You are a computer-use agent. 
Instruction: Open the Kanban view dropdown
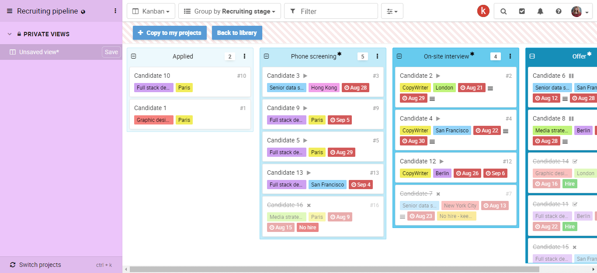coord(151,11)
